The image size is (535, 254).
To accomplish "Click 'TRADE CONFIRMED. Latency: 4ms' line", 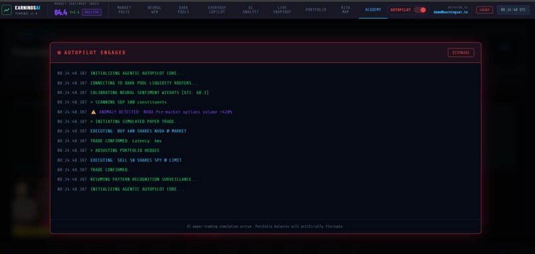I will tap(126, 141).
